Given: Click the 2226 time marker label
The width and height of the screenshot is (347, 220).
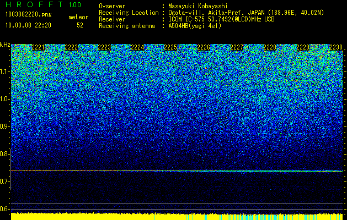Looking at the screenshot, I should tap(204, 47).
